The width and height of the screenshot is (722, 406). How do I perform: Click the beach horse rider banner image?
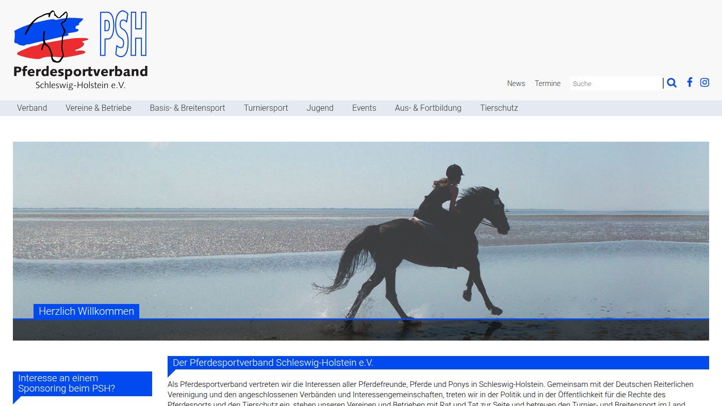coord(361,241)
